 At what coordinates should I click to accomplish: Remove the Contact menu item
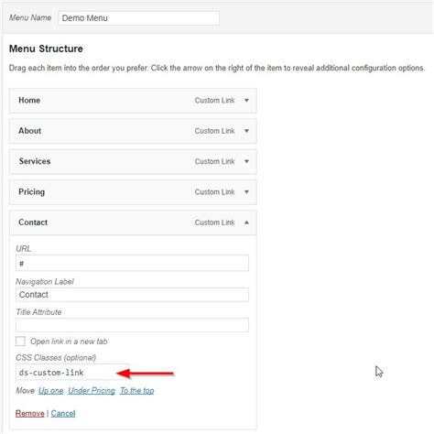[30, 413]
